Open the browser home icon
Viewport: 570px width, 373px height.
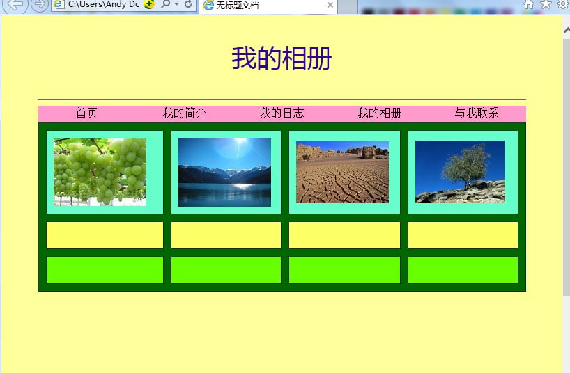tap(529, 4)
